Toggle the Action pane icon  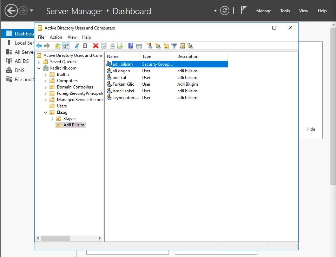[139, 46]
